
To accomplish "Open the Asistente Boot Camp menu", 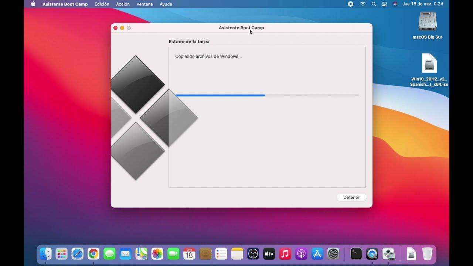I will coord(65,4).
